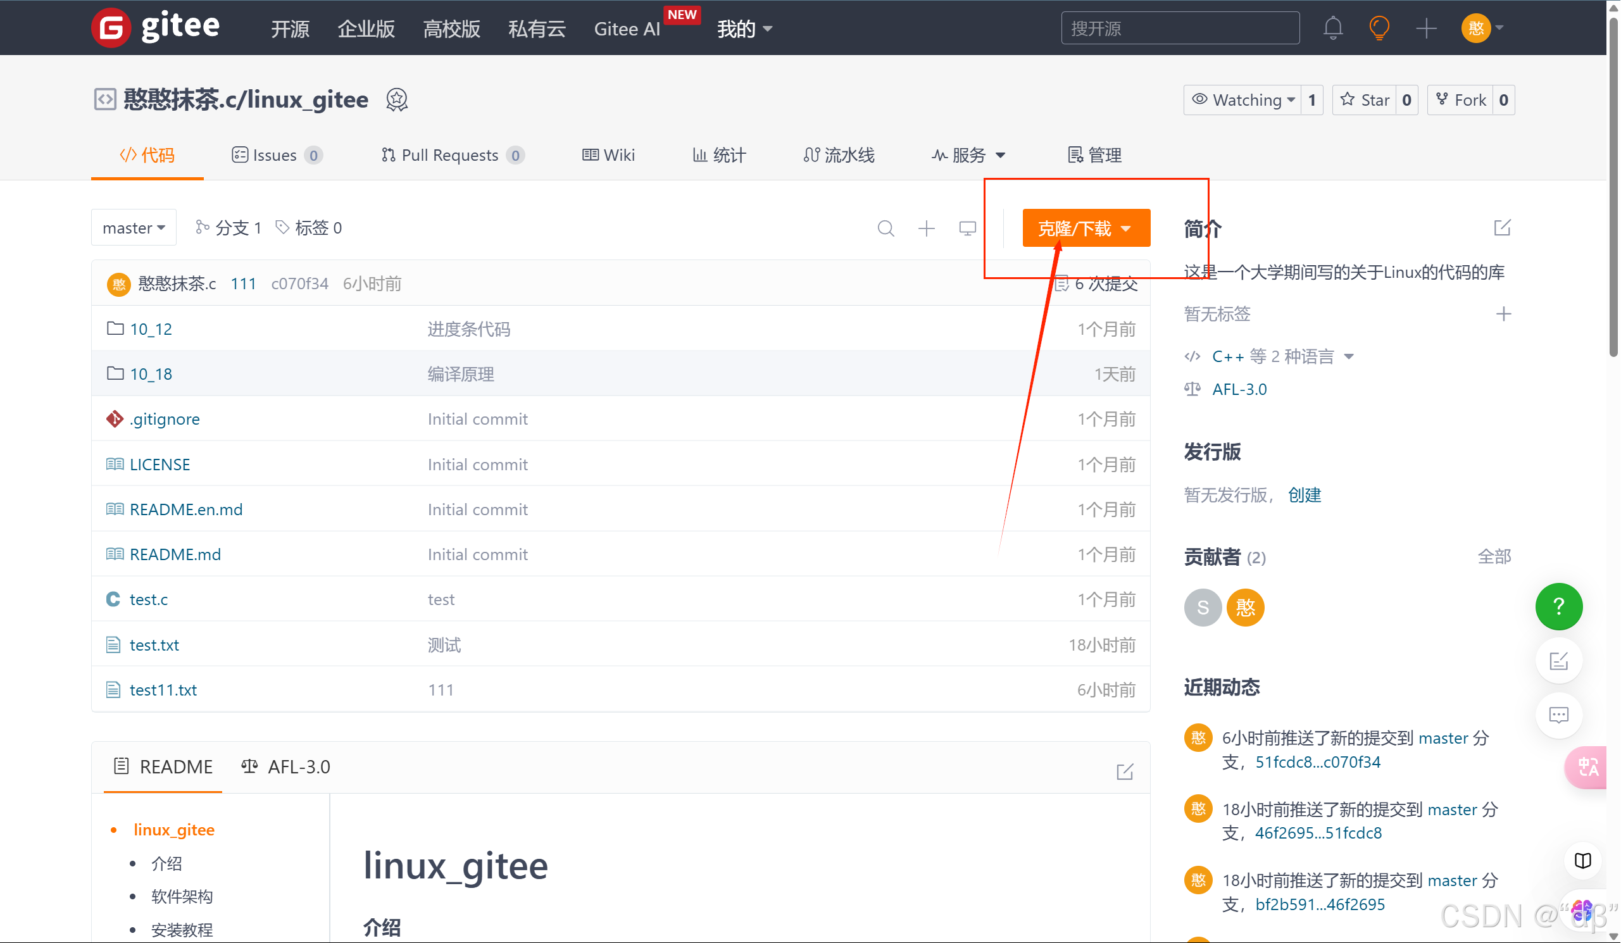Click the orange 憨 contributor avatar
This screenshot has width=1621, height=943.
[1245, 607]
